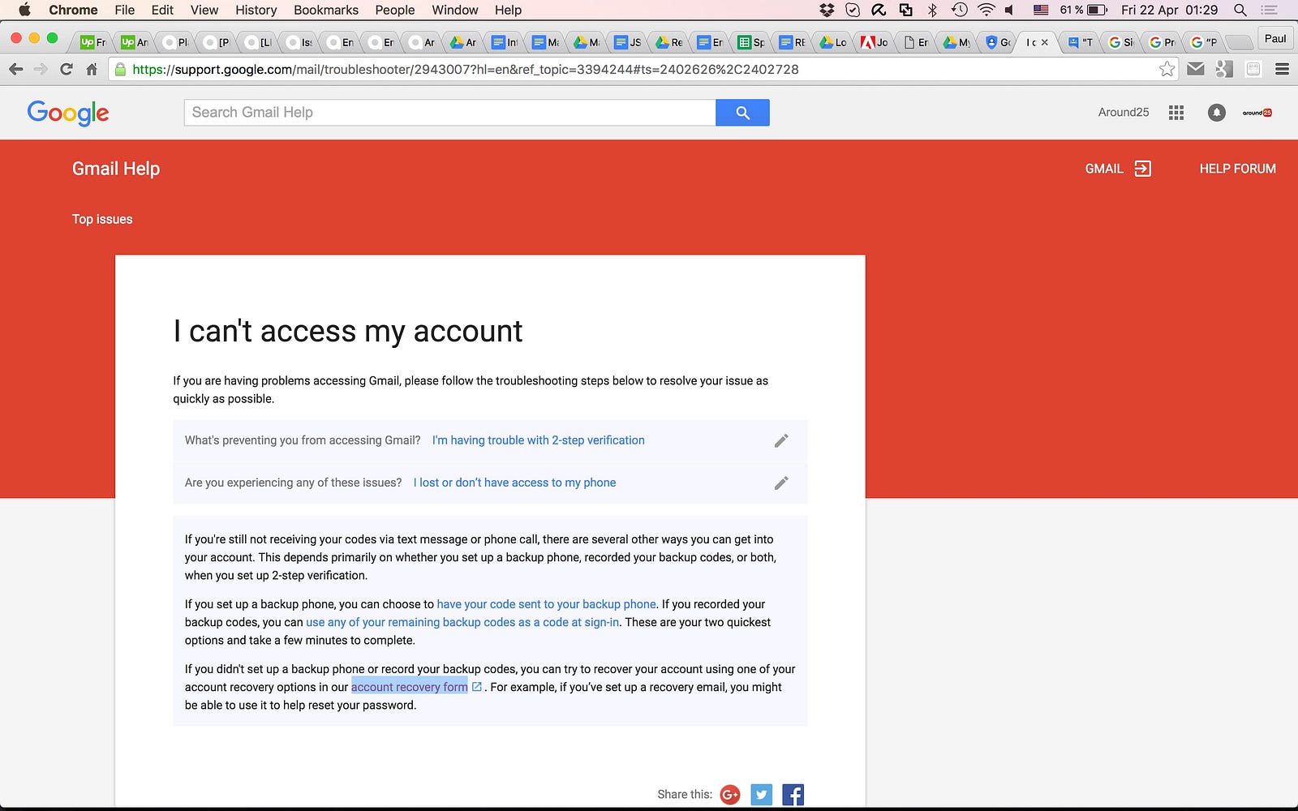Click the browser home icon

coord(92,70)
